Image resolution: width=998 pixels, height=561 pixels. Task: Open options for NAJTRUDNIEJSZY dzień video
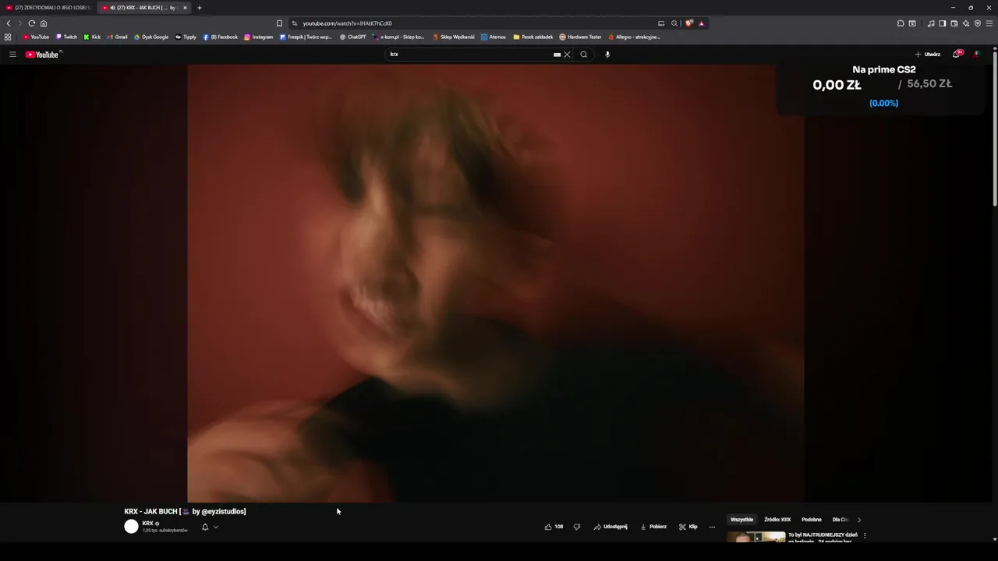click(x=865, y=535)
